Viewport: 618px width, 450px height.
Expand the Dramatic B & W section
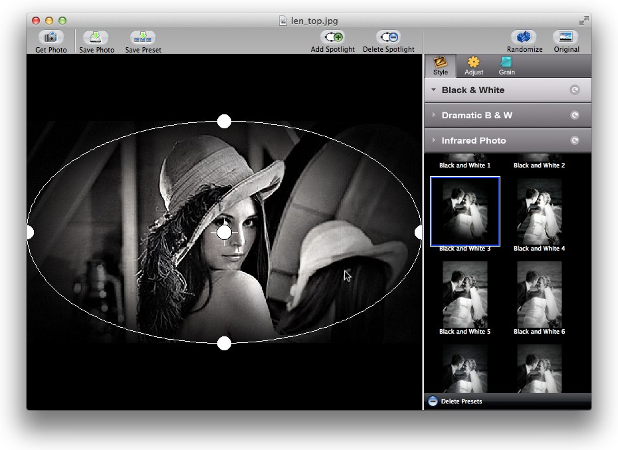click(508, 115)
